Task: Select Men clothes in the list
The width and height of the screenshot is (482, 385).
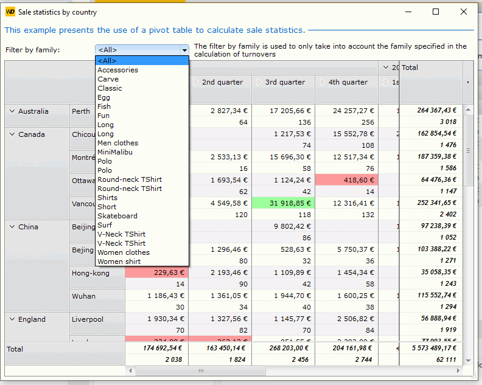Action: [x=142, y=143]
